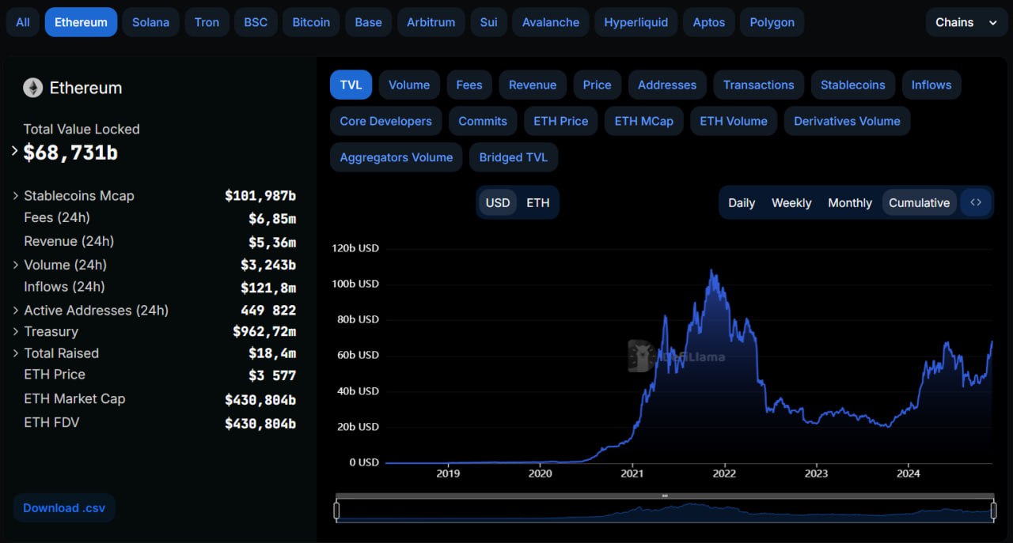Enable the Core Developers metric

pyautogui.click(x=385, y=121)
